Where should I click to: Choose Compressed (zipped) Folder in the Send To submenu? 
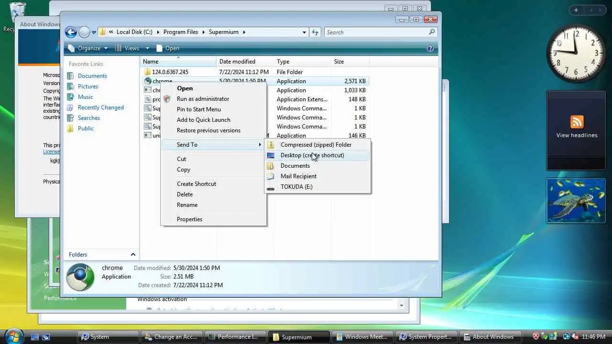pos(317,145)
